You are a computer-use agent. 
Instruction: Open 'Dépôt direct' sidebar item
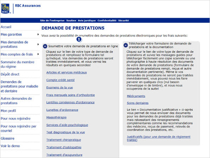click(10, 74)
